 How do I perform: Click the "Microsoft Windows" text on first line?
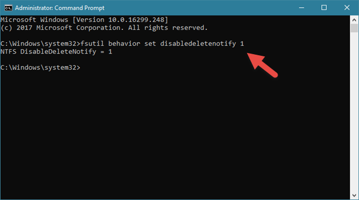[x=34, y=20]
